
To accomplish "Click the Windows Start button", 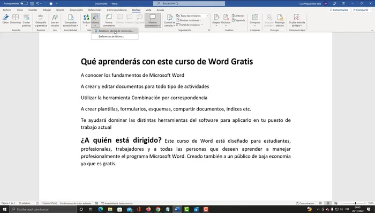I will tap(4, 209).
